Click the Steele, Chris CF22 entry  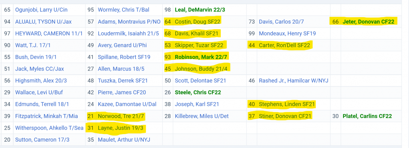click(x=198, y=93)
